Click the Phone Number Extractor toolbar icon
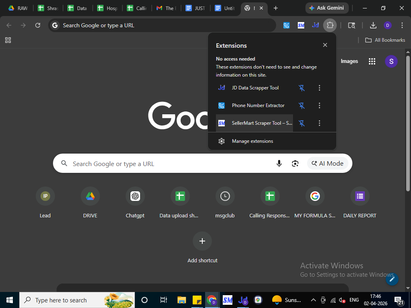This screenshot has height=308, width=411. click(x=287, y=25)
